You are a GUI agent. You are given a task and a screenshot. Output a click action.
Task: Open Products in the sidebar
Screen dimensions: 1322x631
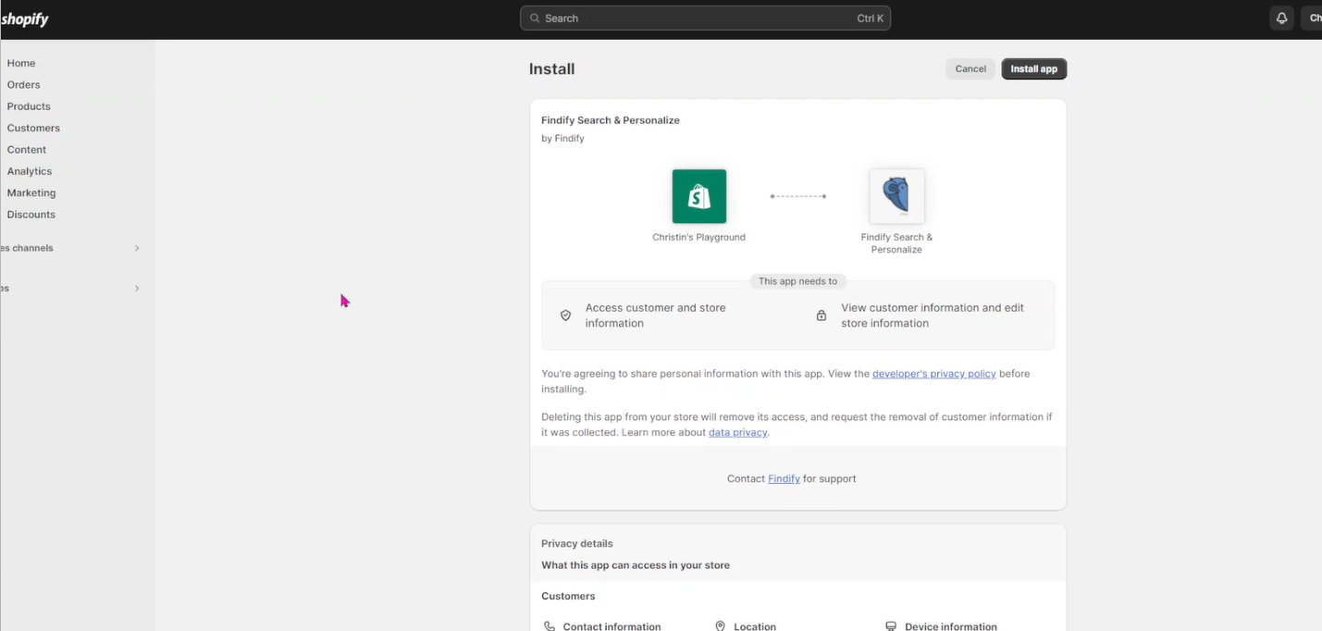29,106
